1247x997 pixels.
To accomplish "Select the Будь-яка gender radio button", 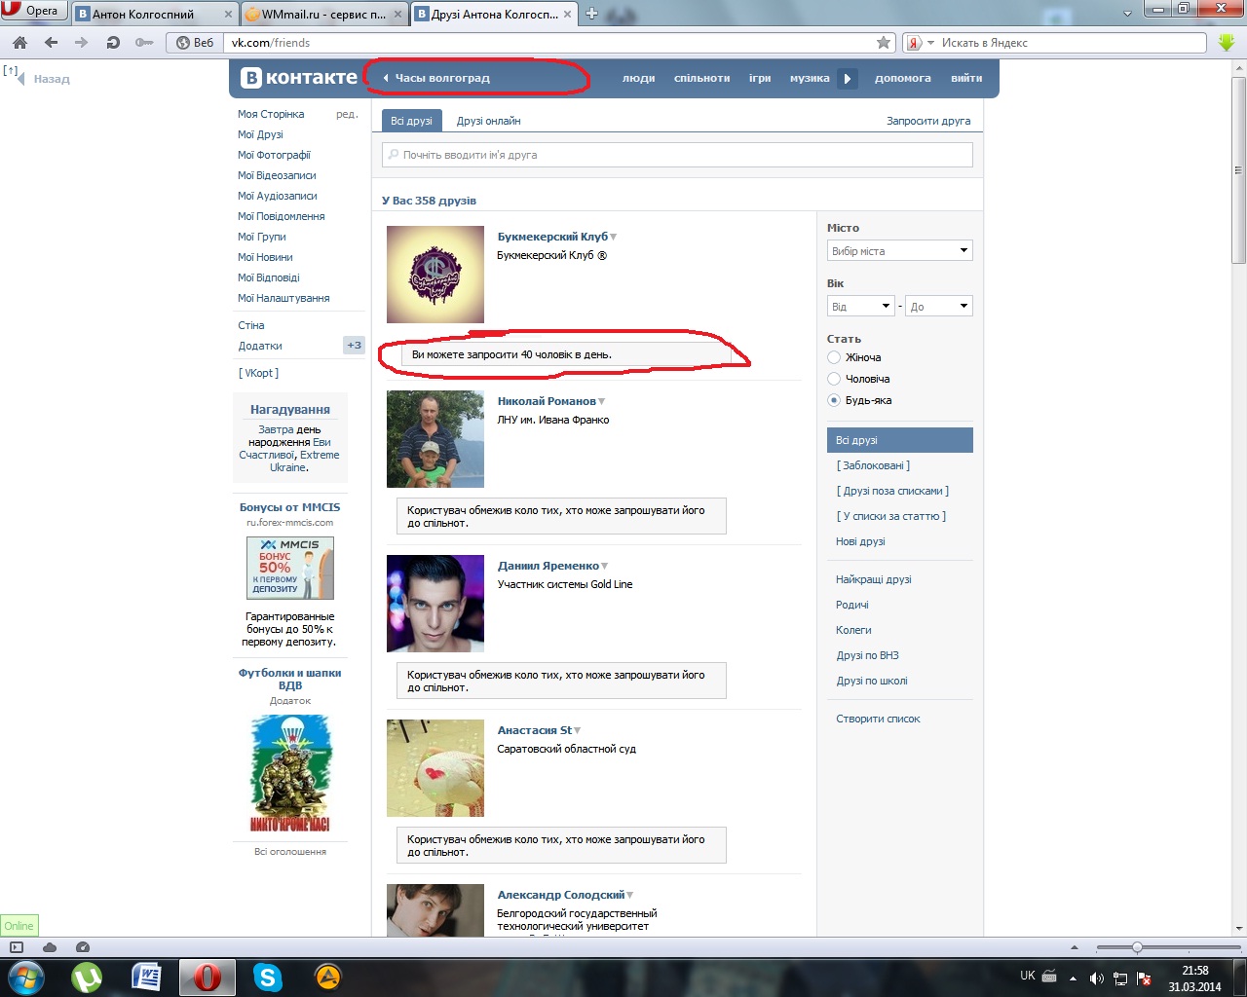I will click(x=834, y=400).
